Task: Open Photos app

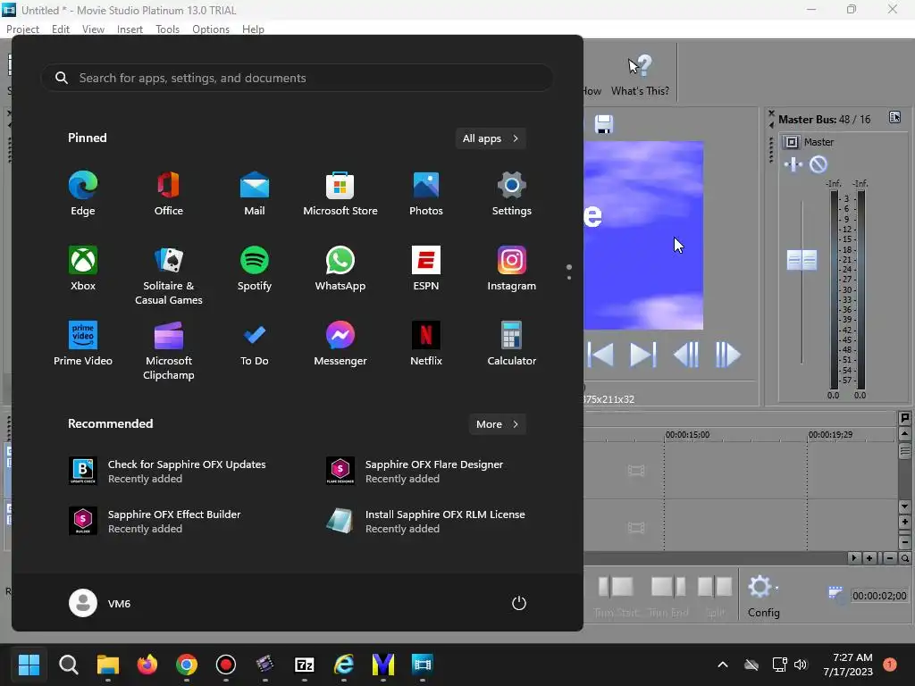Action: click(x=426, y=194)
